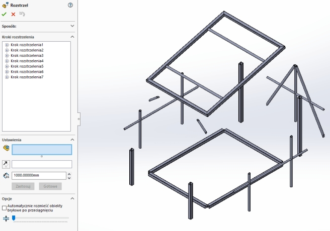Expand Krok rozstrzelenia1 tree node
The height and width of the screenshot is (231, 330).
tap(7, 45)
